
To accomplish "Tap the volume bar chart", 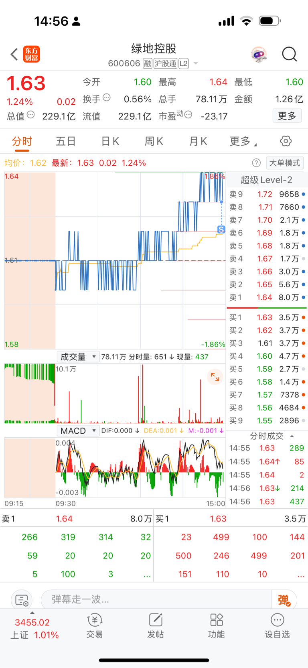I will pyautogui.click(x=115, y=394).
